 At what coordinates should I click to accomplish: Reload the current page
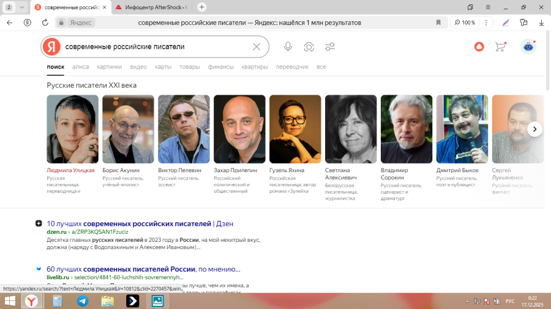(45, 23)
